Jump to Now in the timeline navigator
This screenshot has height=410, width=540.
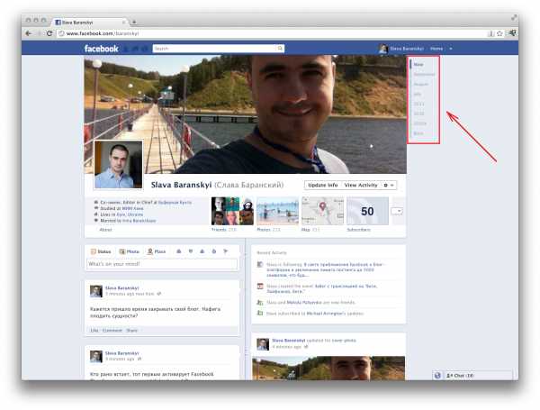(418, 65)
